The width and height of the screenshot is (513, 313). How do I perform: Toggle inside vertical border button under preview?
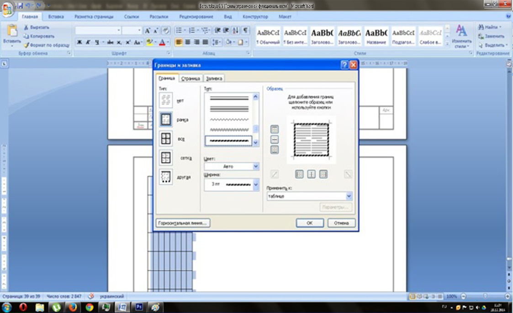pyautogui.click(x=311, y=174)
